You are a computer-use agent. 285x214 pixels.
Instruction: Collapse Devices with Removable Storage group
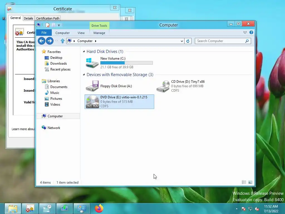pos(84,75)
